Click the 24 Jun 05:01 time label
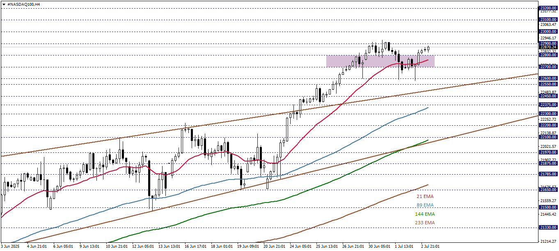 click(301, 246)
